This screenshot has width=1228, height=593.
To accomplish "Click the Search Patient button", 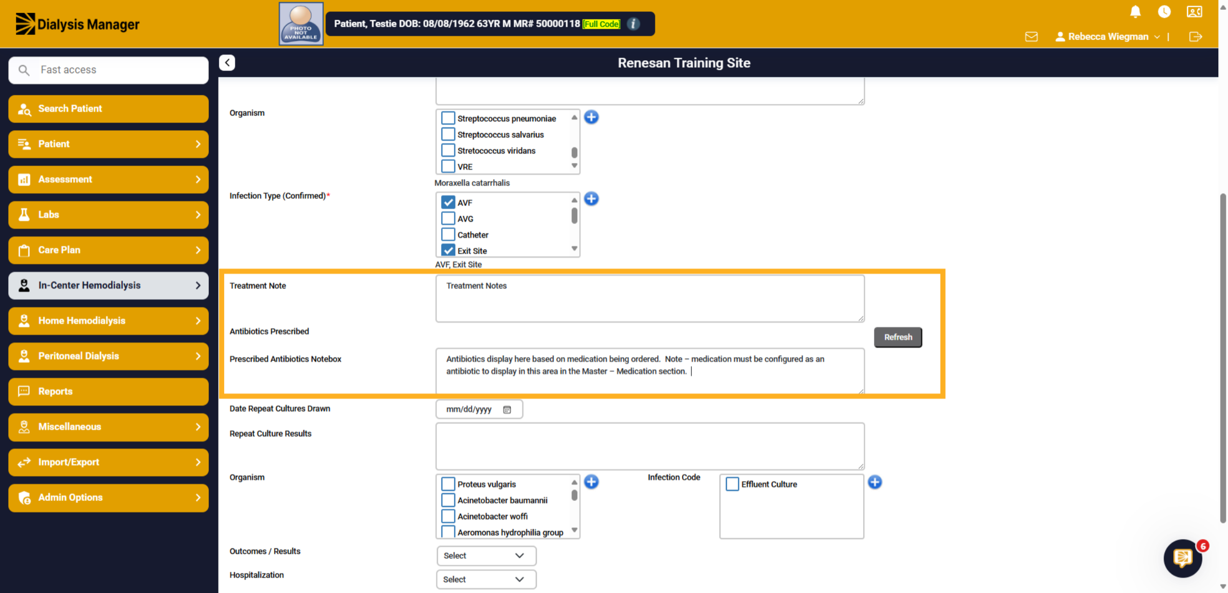I will 108,109.
